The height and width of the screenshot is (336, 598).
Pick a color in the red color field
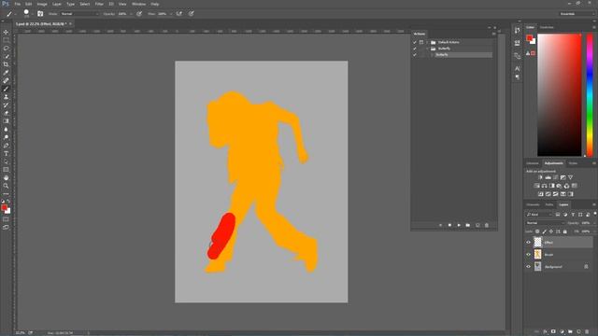pyautogui.click(x=560, y=95)
